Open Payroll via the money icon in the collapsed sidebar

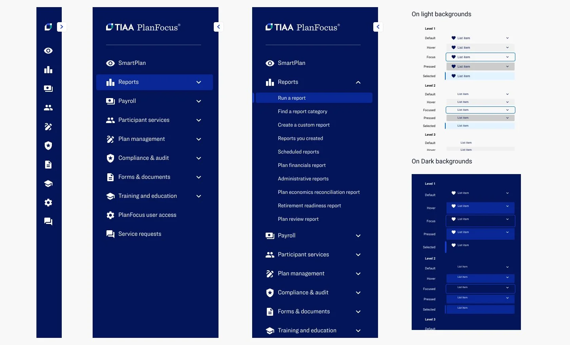pyautogui.click(x=48, y=89)
